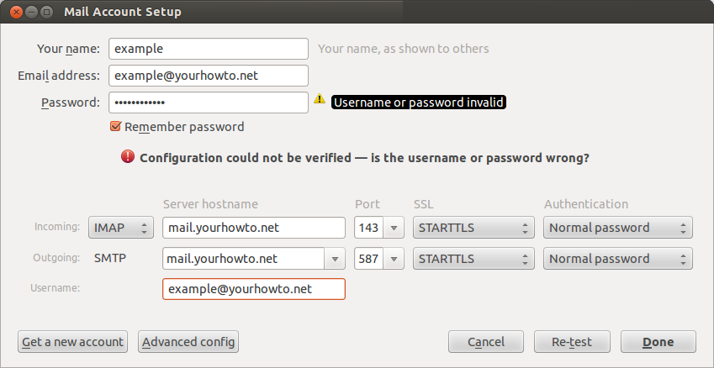Toggle the Remember password checkbox

click(x=116, y=127)
